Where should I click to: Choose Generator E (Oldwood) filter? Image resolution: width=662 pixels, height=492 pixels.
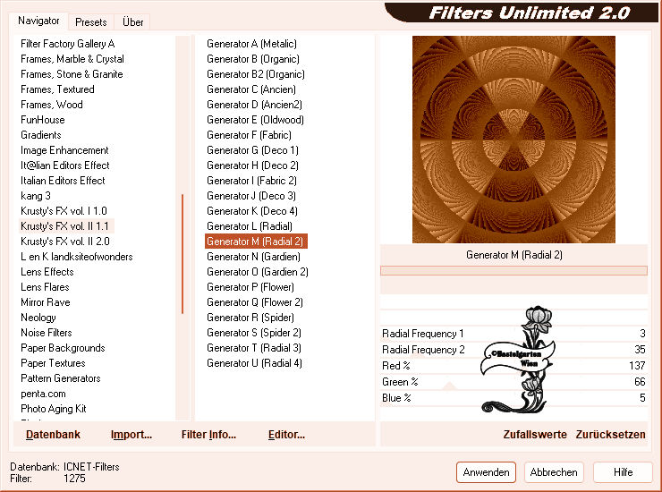(x=255, y=120)
